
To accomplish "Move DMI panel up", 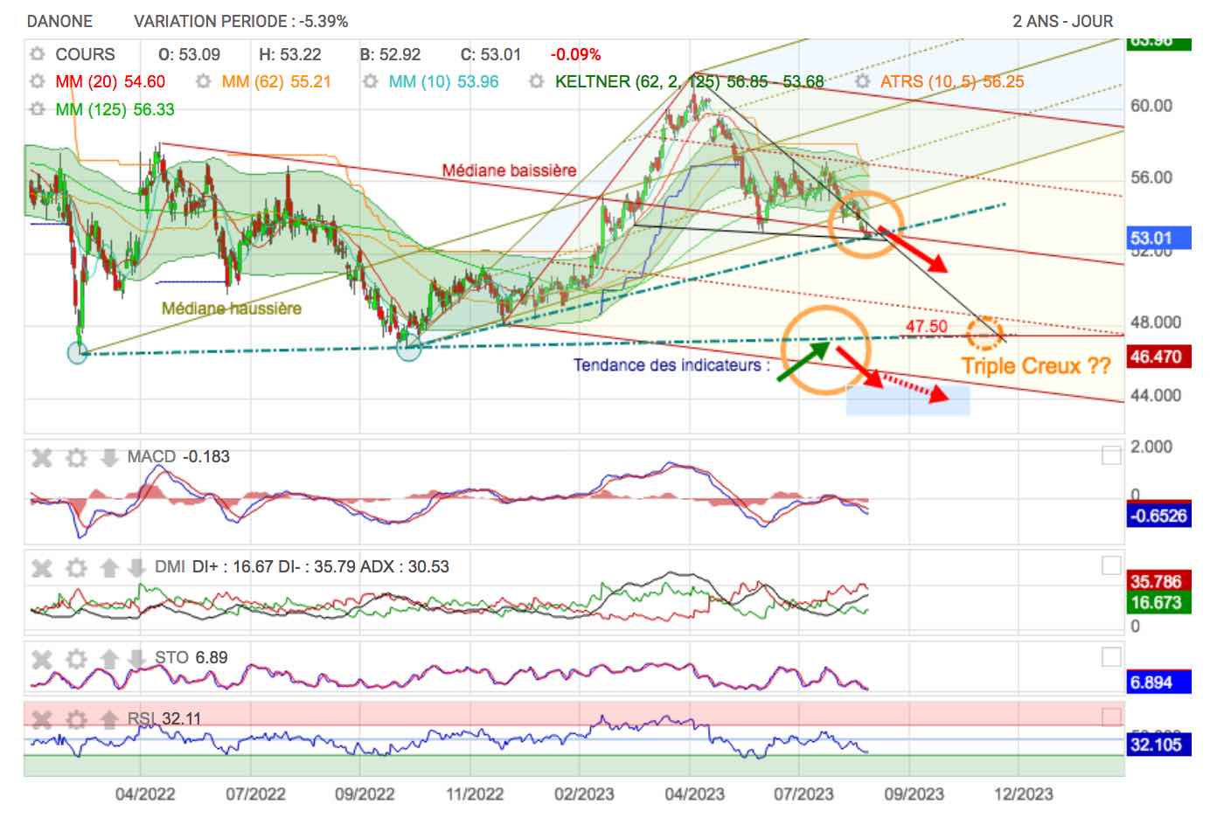I will pyautogui.click(x=109, y=568).
